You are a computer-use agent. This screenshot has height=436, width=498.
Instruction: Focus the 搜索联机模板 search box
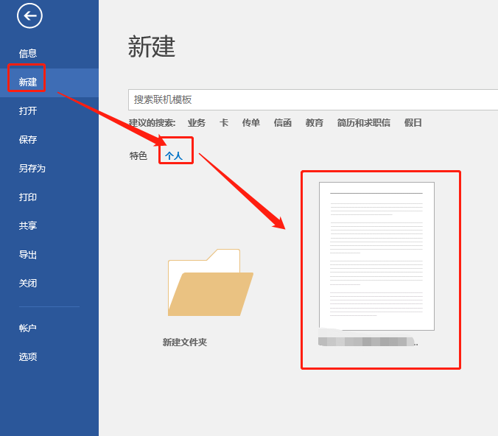[313, 99]
